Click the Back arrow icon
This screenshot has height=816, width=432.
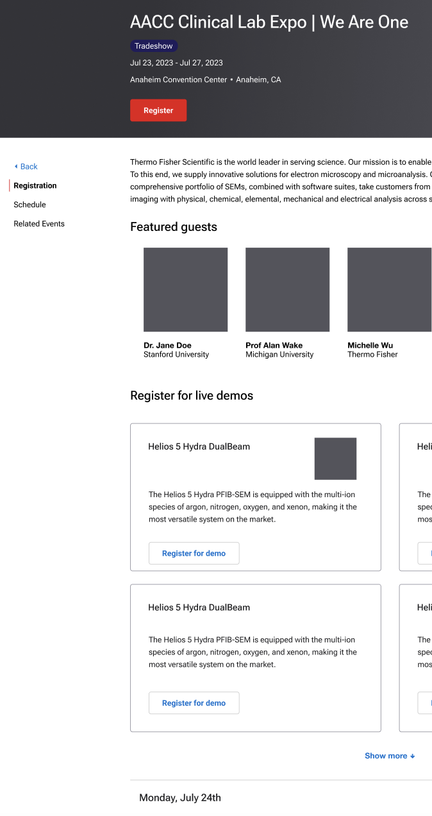click(16, 166)
